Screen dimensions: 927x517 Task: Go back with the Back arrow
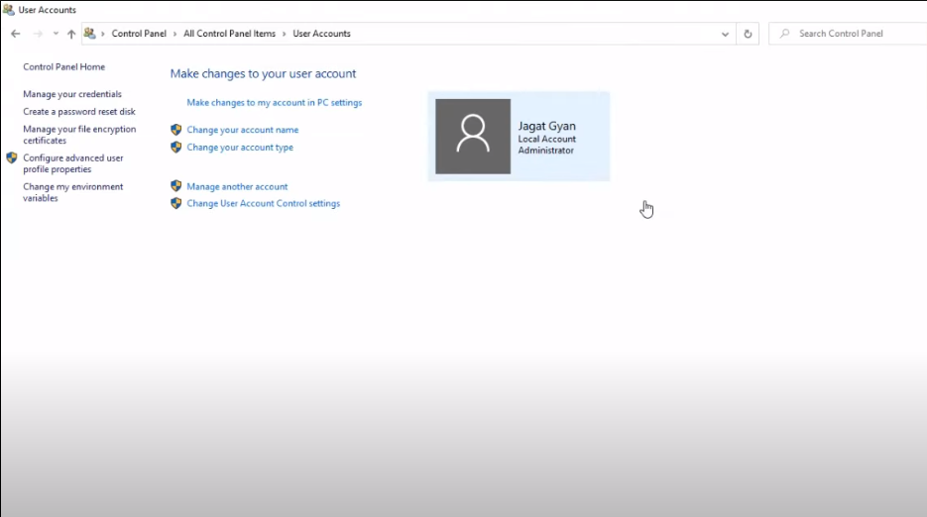pyautogui.click(x=16, y=34)
